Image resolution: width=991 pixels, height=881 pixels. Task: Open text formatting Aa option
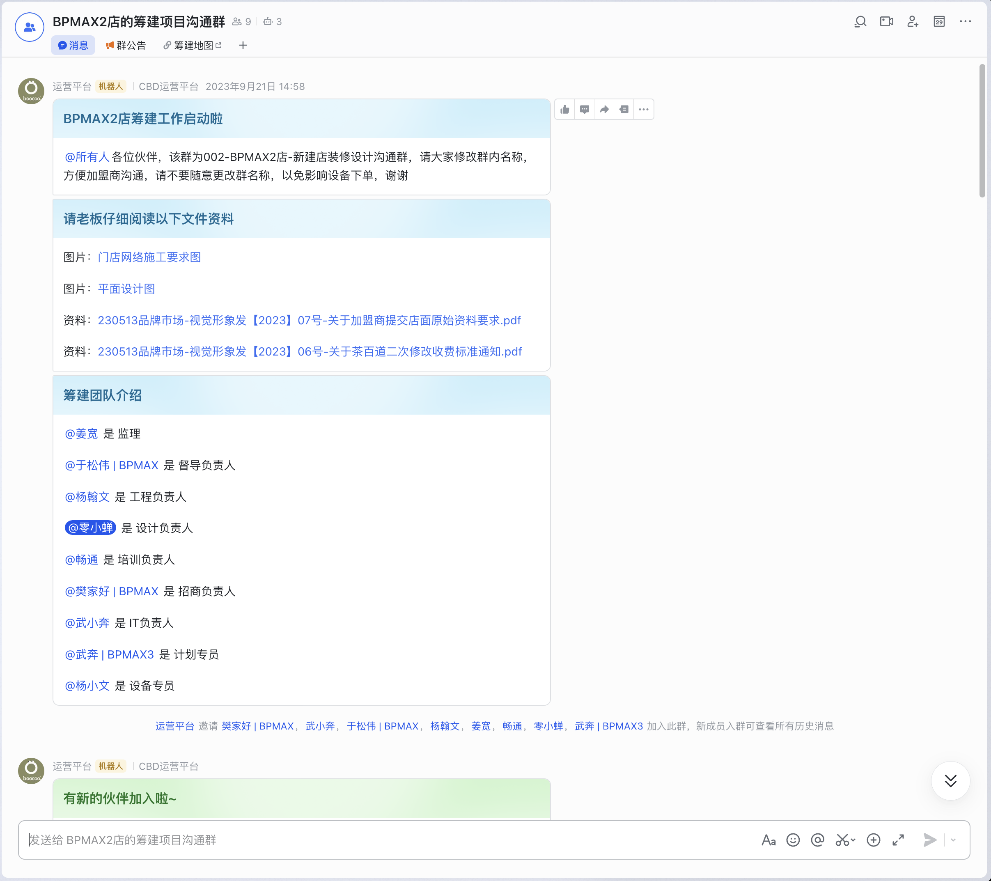tap(768, 840)
